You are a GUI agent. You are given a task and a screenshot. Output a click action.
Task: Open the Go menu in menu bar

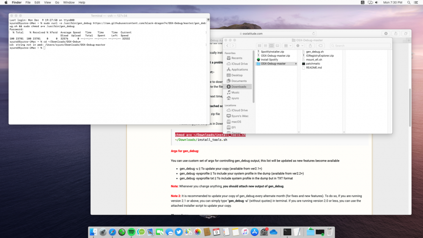(x=57, y=3)
